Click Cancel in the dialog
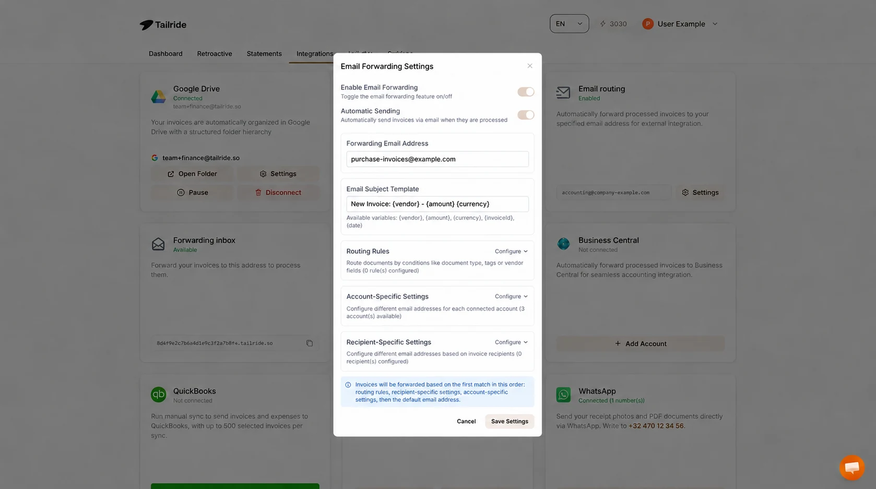The width and height of the screenshot is (876, 489). [466, 421]
